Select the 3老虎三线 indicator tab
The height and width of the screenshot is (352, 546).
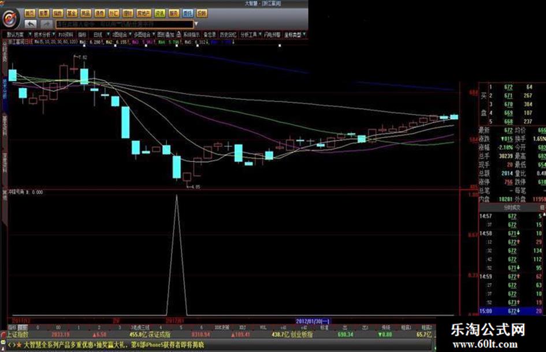tap(140, 328)
